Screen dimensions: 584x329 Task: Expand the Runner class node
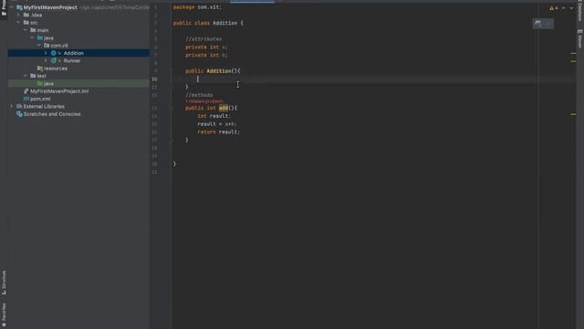(x=46, y=61)
